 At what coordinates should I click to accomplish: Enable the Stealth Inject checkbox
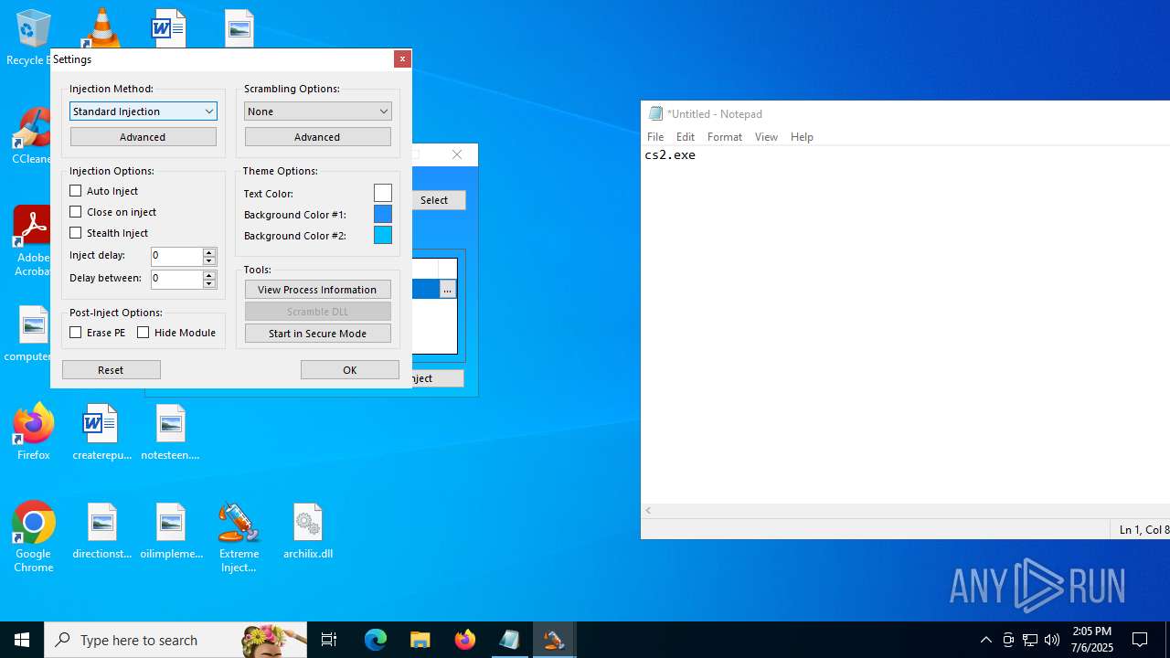[x=76, y=232]
